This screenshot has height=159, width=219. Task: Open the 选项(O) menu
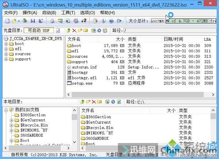pos(88,13)
